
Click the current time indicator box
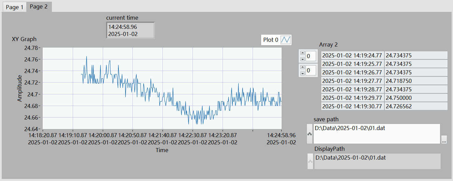click(130, 30)
